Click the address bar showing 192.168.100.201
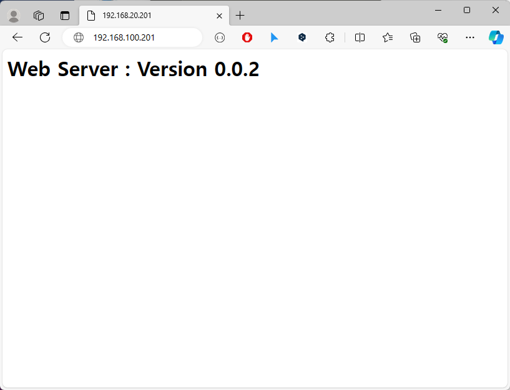The height and width of the screenshot is (390, 510). pos(132,37)
